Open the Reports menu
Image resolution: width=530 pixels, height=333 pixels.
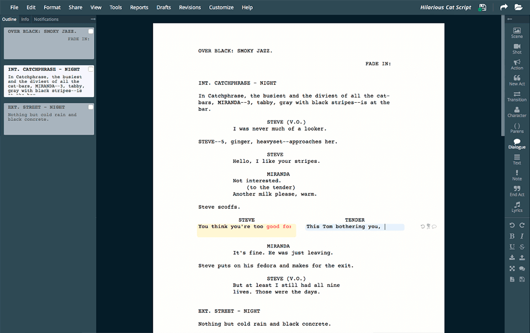tap(139, 7)
